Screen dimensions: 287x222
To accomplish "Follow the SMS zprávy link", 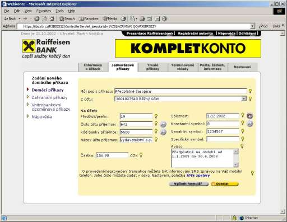I will click(x=198, y=176).
